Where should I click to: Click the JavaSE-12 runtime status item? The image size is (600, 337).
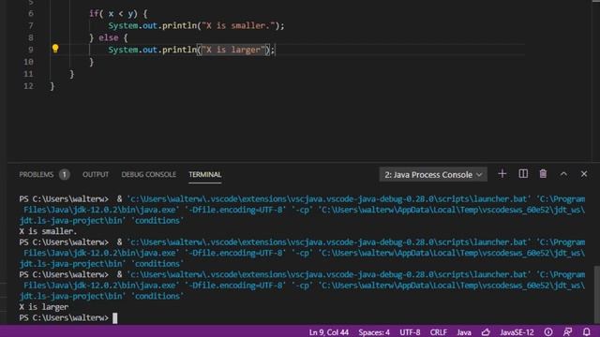pos(517,332)
